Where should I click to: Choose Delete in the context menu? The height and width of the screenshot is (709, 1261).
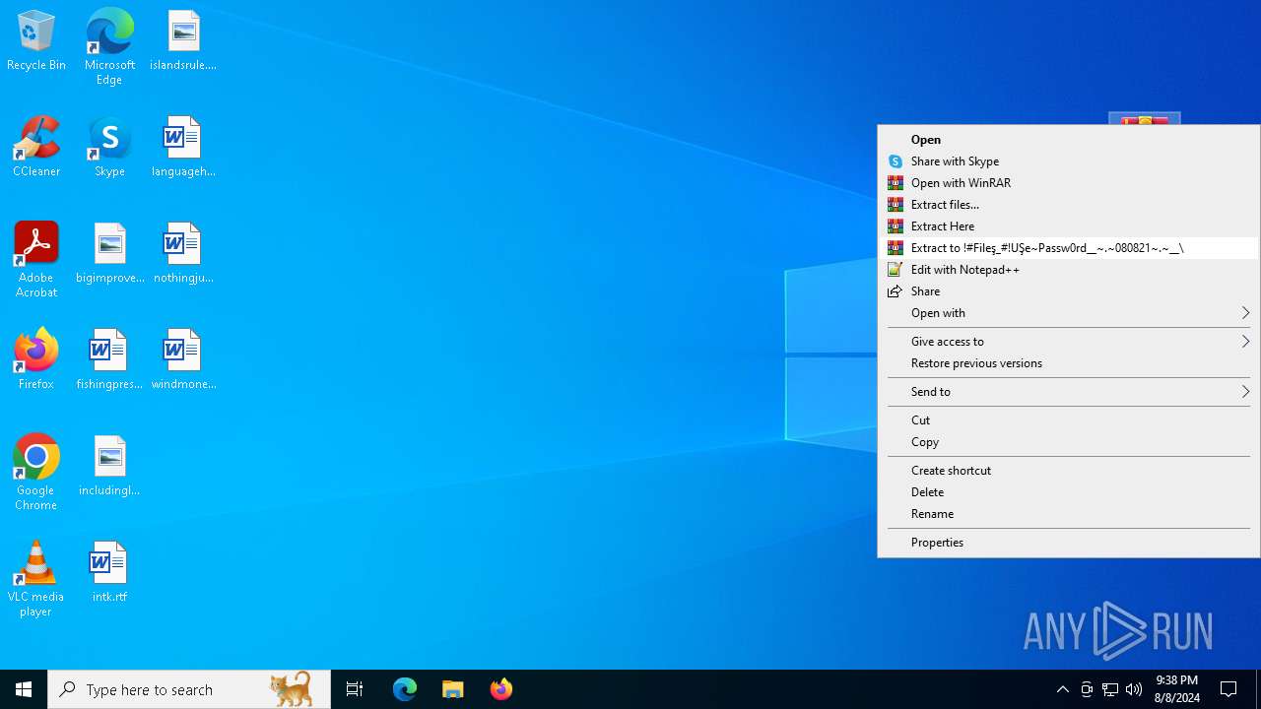[x=1069, y=492]
